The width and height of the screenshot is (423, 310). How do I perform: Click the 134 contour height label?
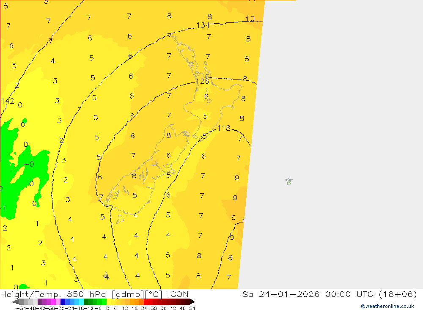[x=203, y=25]
